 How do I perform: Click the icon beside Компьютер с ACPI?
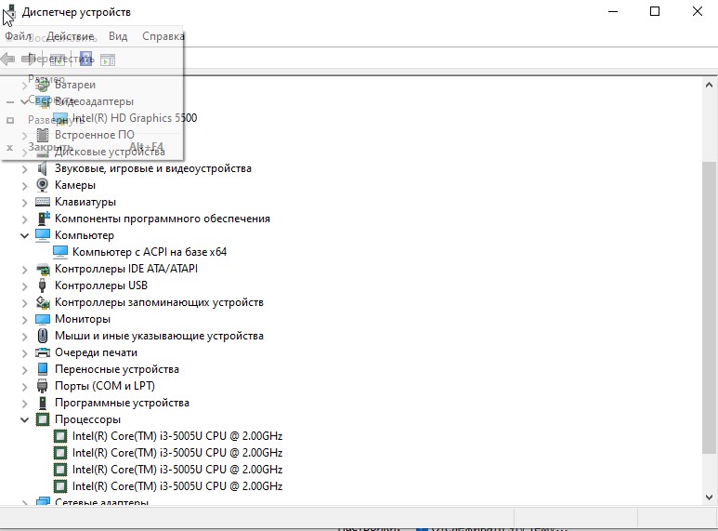60,252
